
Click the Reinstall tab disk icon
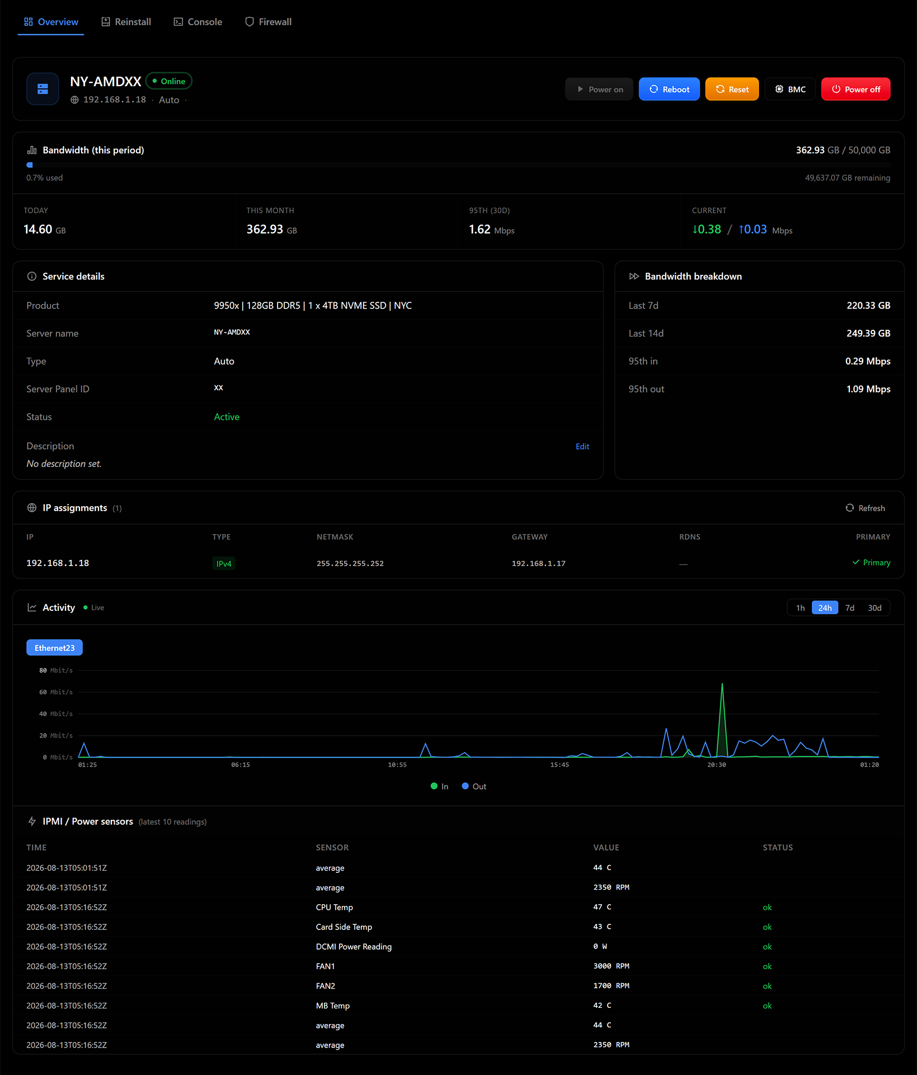106,22
